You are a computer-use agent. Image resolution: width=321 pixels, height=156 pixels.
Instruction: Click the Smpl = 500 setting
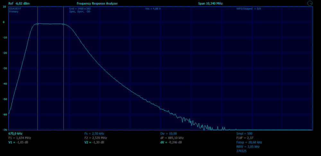coord(244,133)
